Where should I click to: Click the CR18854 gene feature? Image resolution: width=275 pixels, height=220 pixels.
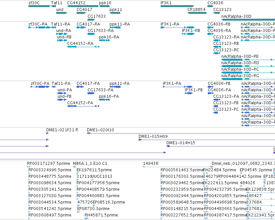pos(197,13)
